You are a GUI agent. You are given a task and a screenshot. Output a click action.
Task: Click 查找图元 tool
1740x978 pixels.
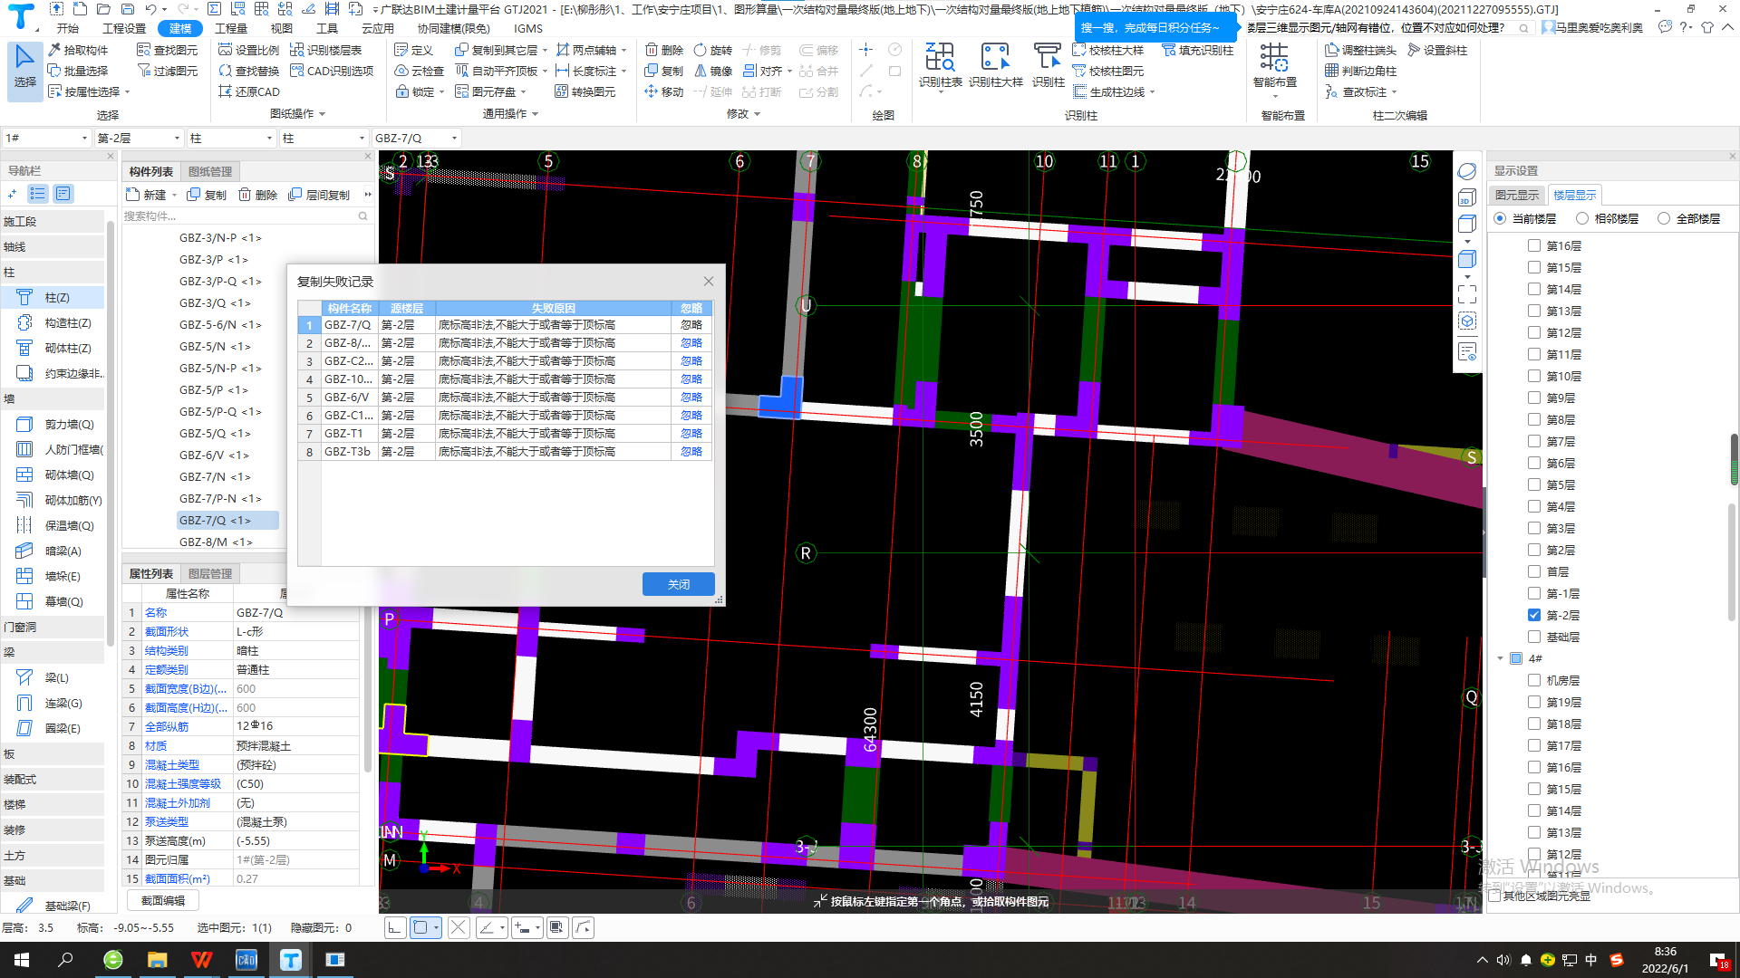point(168,50)
